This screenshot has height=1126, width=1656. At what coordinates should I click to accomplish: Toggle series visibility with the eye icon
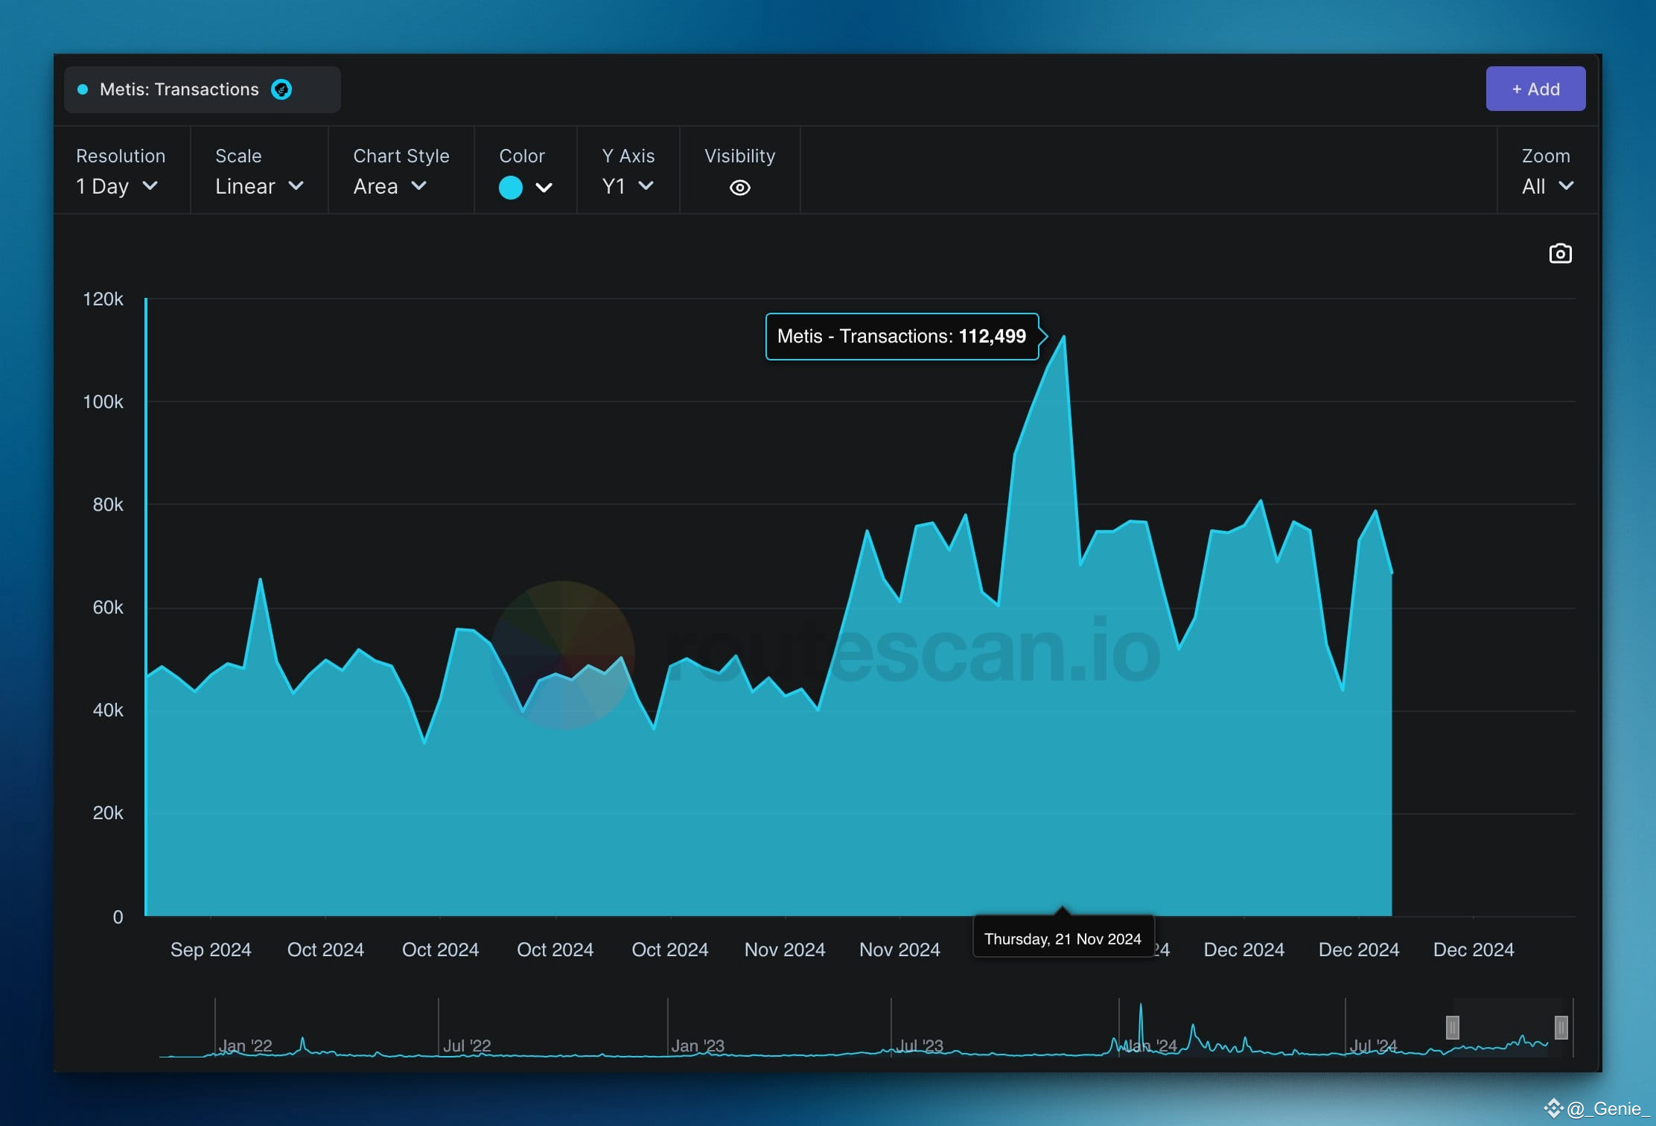[x=739, y=187]
